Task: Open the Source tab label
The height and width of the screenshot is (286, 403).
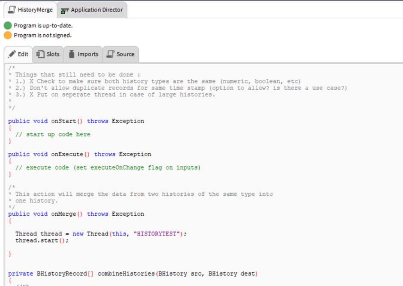Action: pyautogui.click(x=125, y=54)
